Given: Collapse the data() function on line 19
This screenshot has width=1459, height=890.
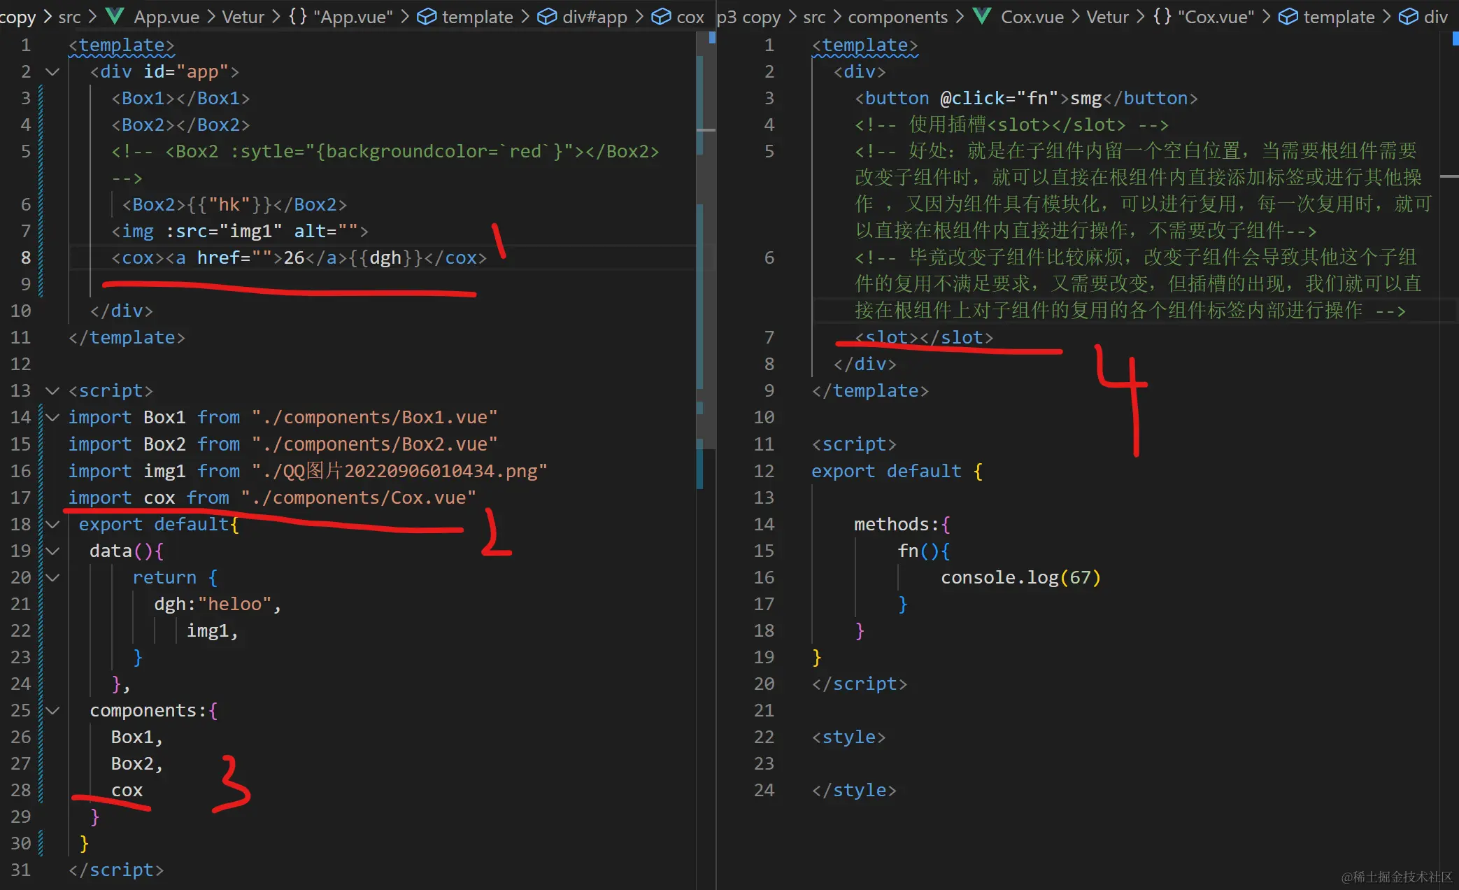Looking at the screenshot, I should (x=52, y=551).
